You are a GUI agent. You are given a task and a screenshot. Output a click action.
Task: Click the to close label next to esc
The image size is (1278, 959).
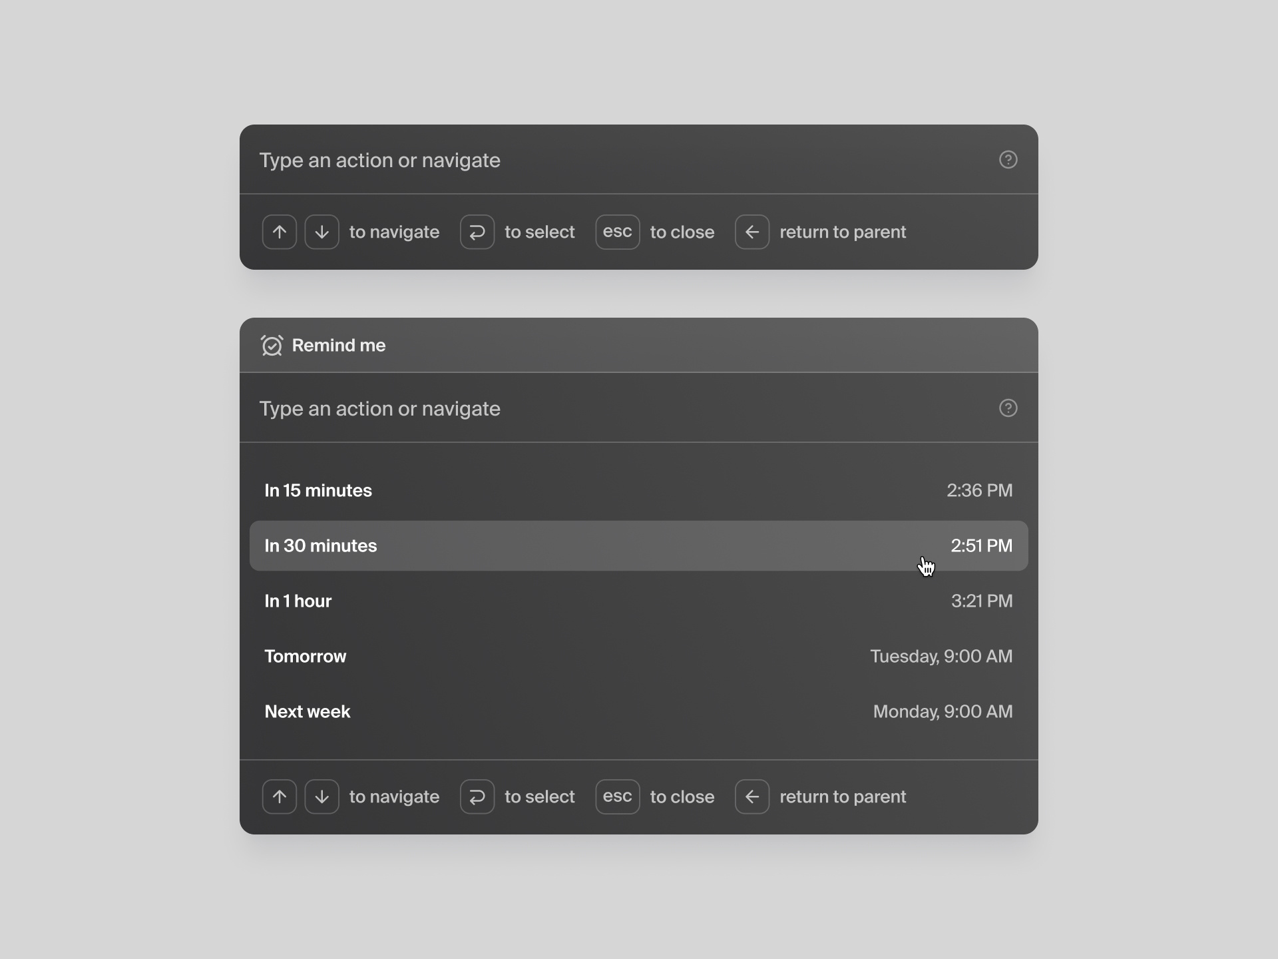coord(682,232)
